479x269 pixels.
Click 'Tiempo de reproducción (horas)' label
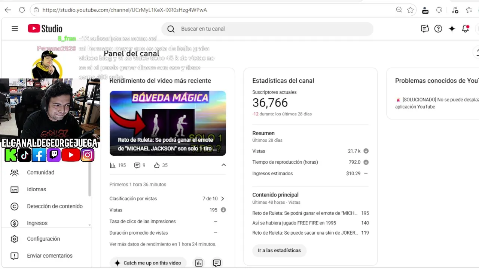(285, 162)
